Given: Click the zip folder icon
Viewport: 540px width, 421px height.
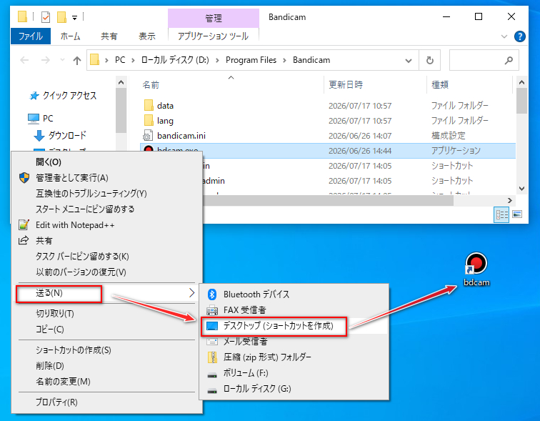Looking at the screenshot, I should click(x=212, y=357).
